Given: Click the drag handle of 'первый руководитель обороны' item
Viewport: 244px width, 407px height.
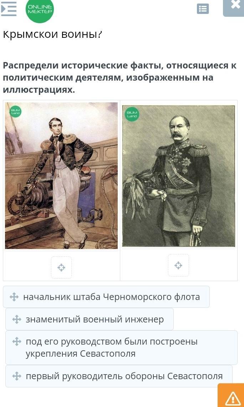Looking at the screenshot, I should coord(17,376).
